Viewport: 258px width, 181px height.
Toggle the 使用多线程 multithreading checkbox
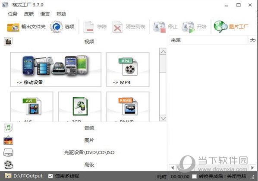[x=50, y=176]
